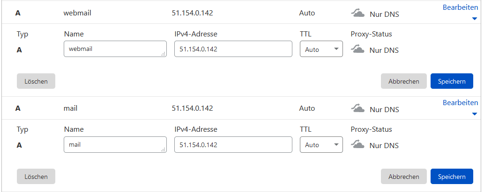Viewport: 484px width, 192px height.
Task: Cancel mail edit with Abbrechen
Action: [404, 177]
